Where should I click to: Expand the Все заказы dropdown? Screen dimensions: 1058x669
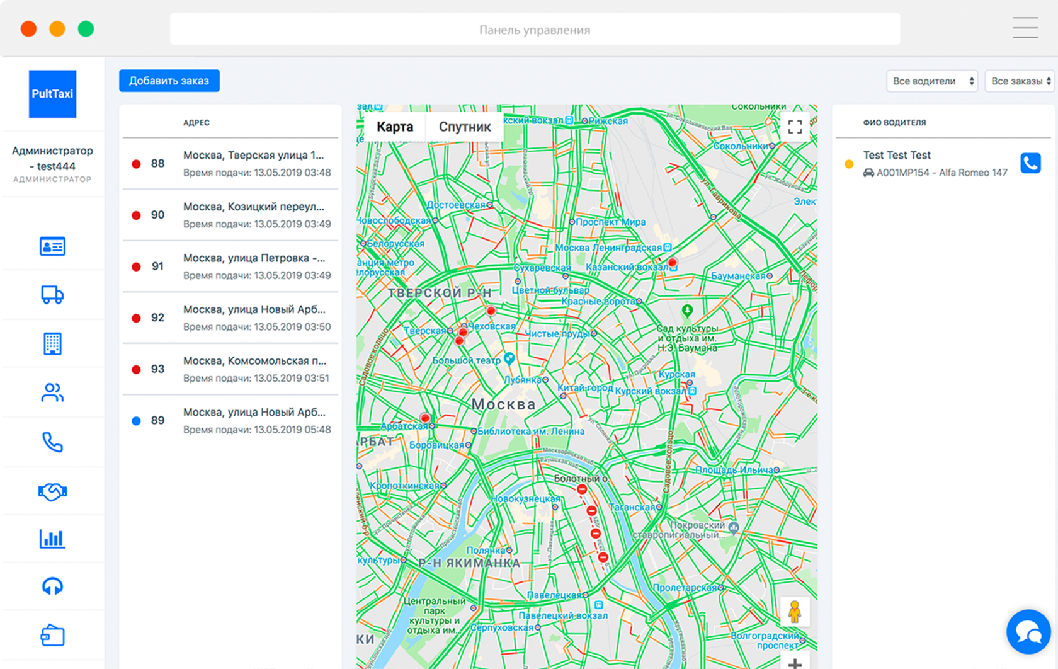point(1020,81)
